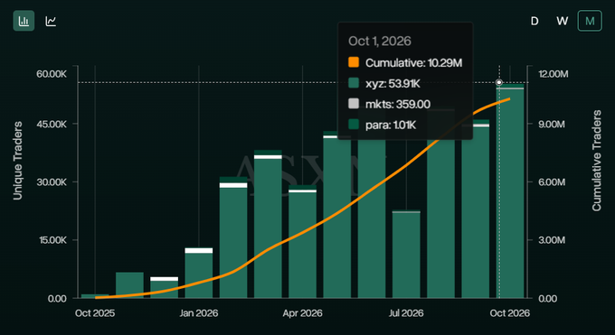Click the Jan 2026 axis label
Image resolution: width=615 pixels, height=335 pixels.
click(x=198, y=313)
